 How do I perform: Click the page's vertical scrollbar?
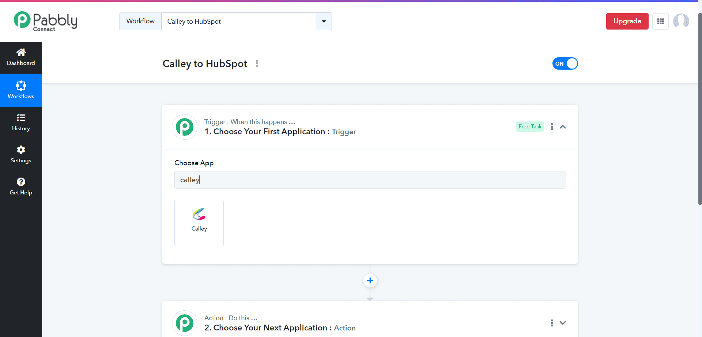tap(700, 109)
